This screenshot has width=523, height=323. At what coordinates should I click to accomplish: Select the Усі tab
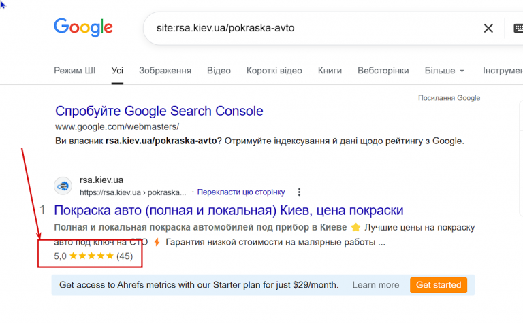(117, 71)
